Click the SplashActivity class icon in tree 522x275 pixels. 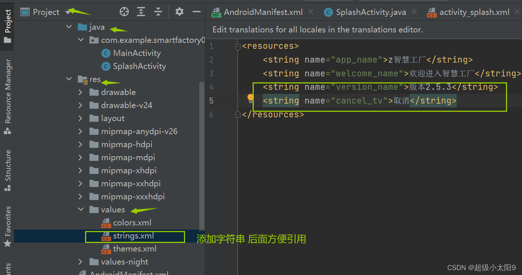click(x=106, y=66)
